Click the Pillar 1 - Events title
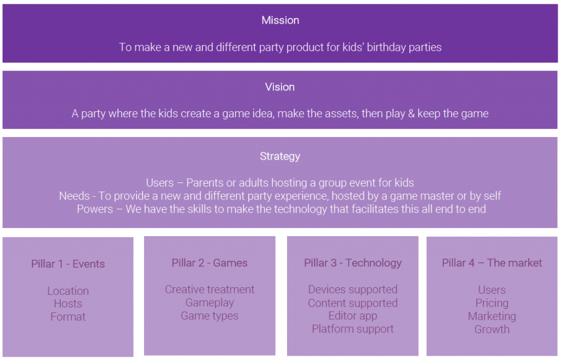 (x=68, y=264)
